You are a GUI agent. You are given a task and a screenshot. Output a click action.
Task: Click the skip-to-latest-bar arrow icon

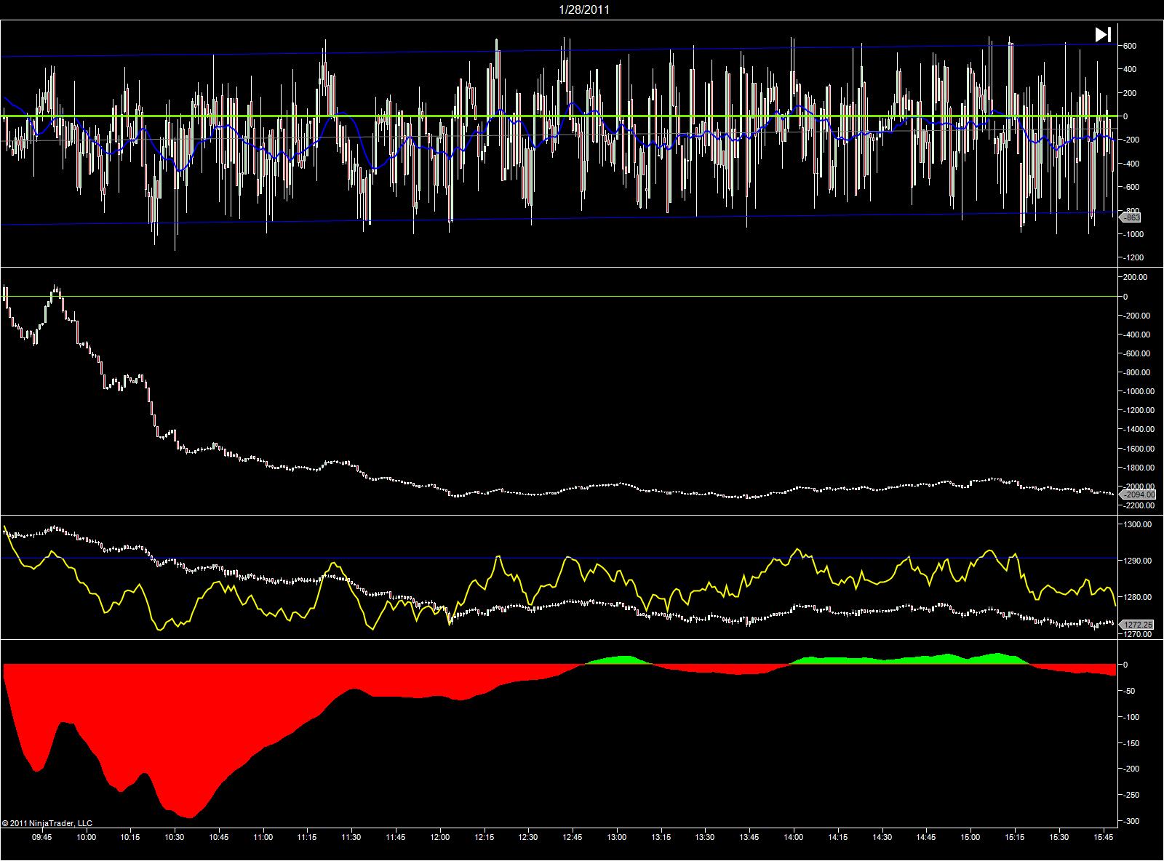[1103, 34]
